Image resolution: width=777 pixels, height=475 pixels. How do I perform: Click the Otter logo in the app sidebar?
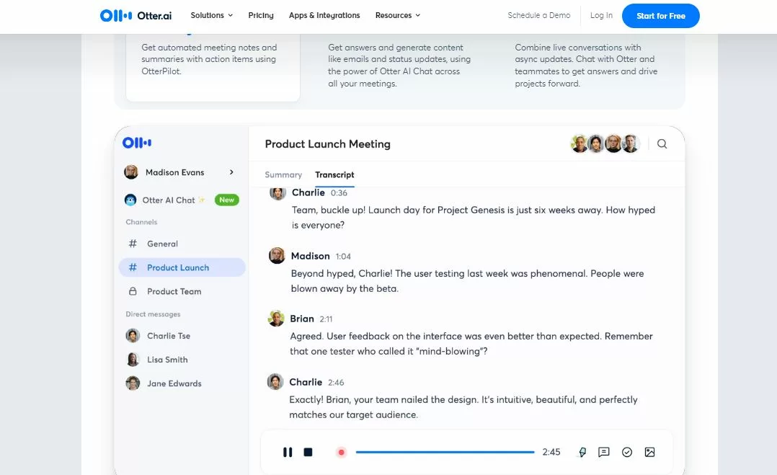coord(137,143)
